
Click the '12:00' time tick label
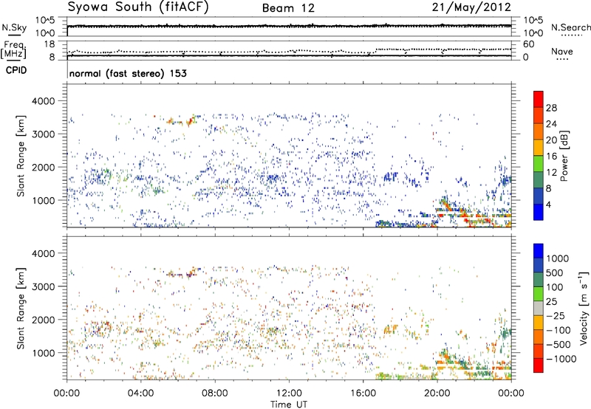click(x=289, y=393)
